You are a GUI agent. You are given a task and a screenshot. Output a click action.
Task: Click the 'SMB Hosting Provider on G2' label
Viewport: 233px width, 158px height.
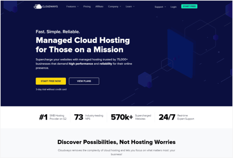(58, 117)
